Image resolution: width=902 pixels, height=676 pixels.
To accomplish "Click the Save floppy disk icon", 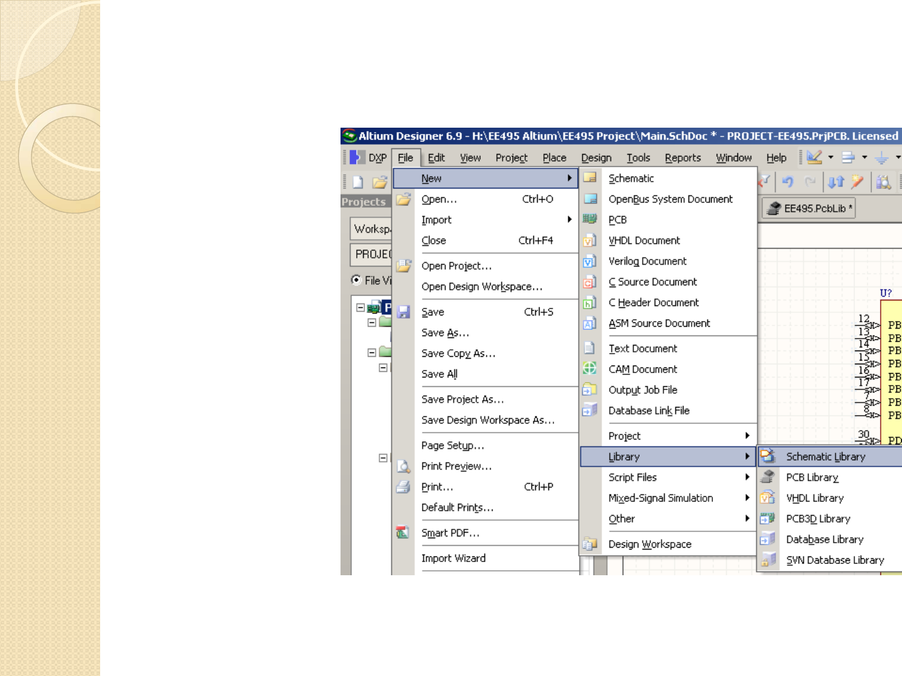I will pos(403,312).
